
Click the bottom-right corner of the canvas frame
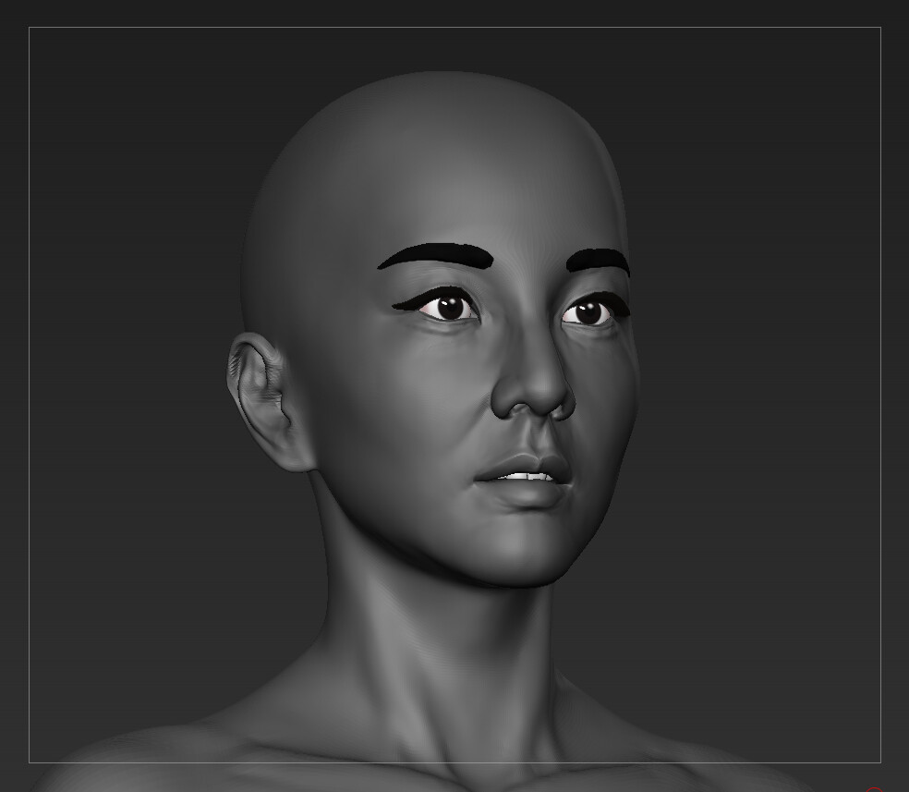tap(880, 762)
